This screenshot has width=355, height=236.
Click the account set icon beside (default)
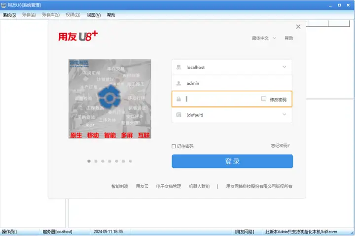(178, 115)
